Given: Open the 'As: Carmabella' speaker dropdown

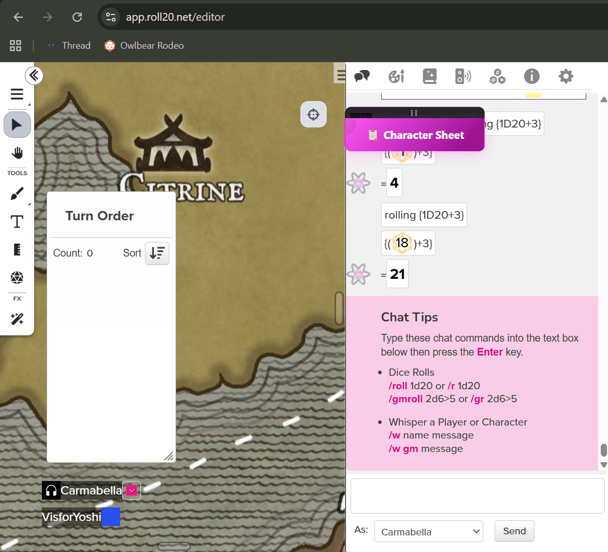Looking at the screenshot, I should (x=428, y=531).
